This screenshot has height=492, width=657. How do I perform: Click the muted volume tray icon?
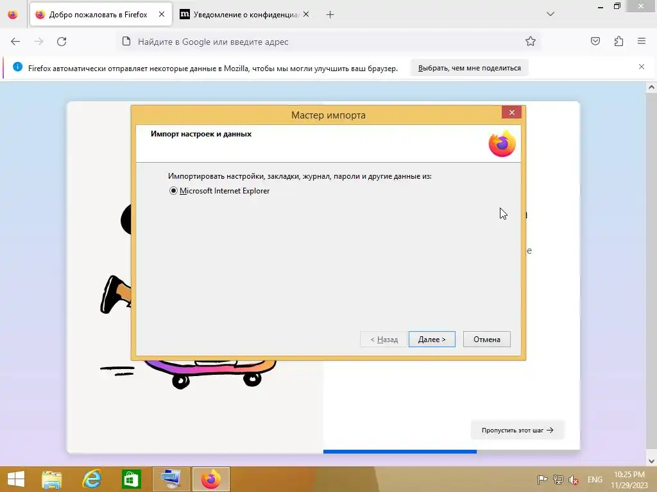(573, 479)
